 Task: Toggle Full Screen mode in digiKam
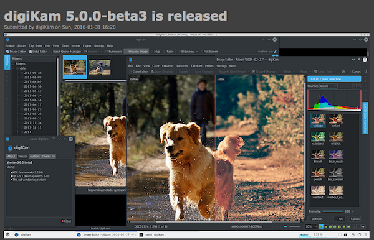(x=209, y=52)
